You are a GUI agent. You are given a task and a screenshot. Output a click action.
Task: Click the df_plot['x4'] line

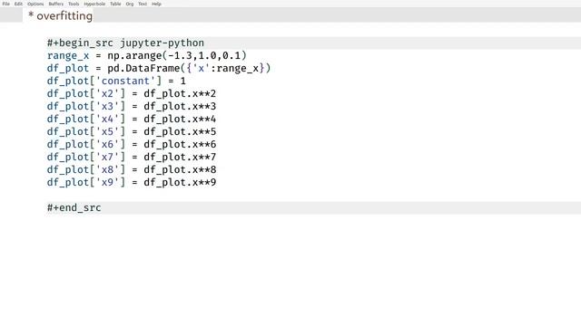[x=131, y=119]
